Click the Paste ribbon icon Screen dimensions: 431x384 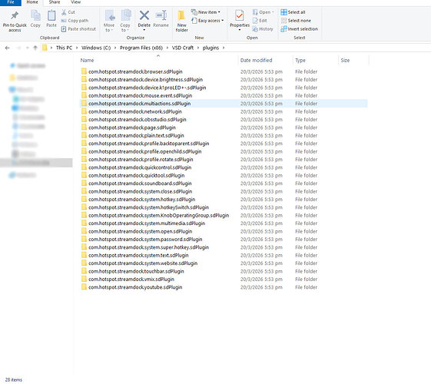51,16
